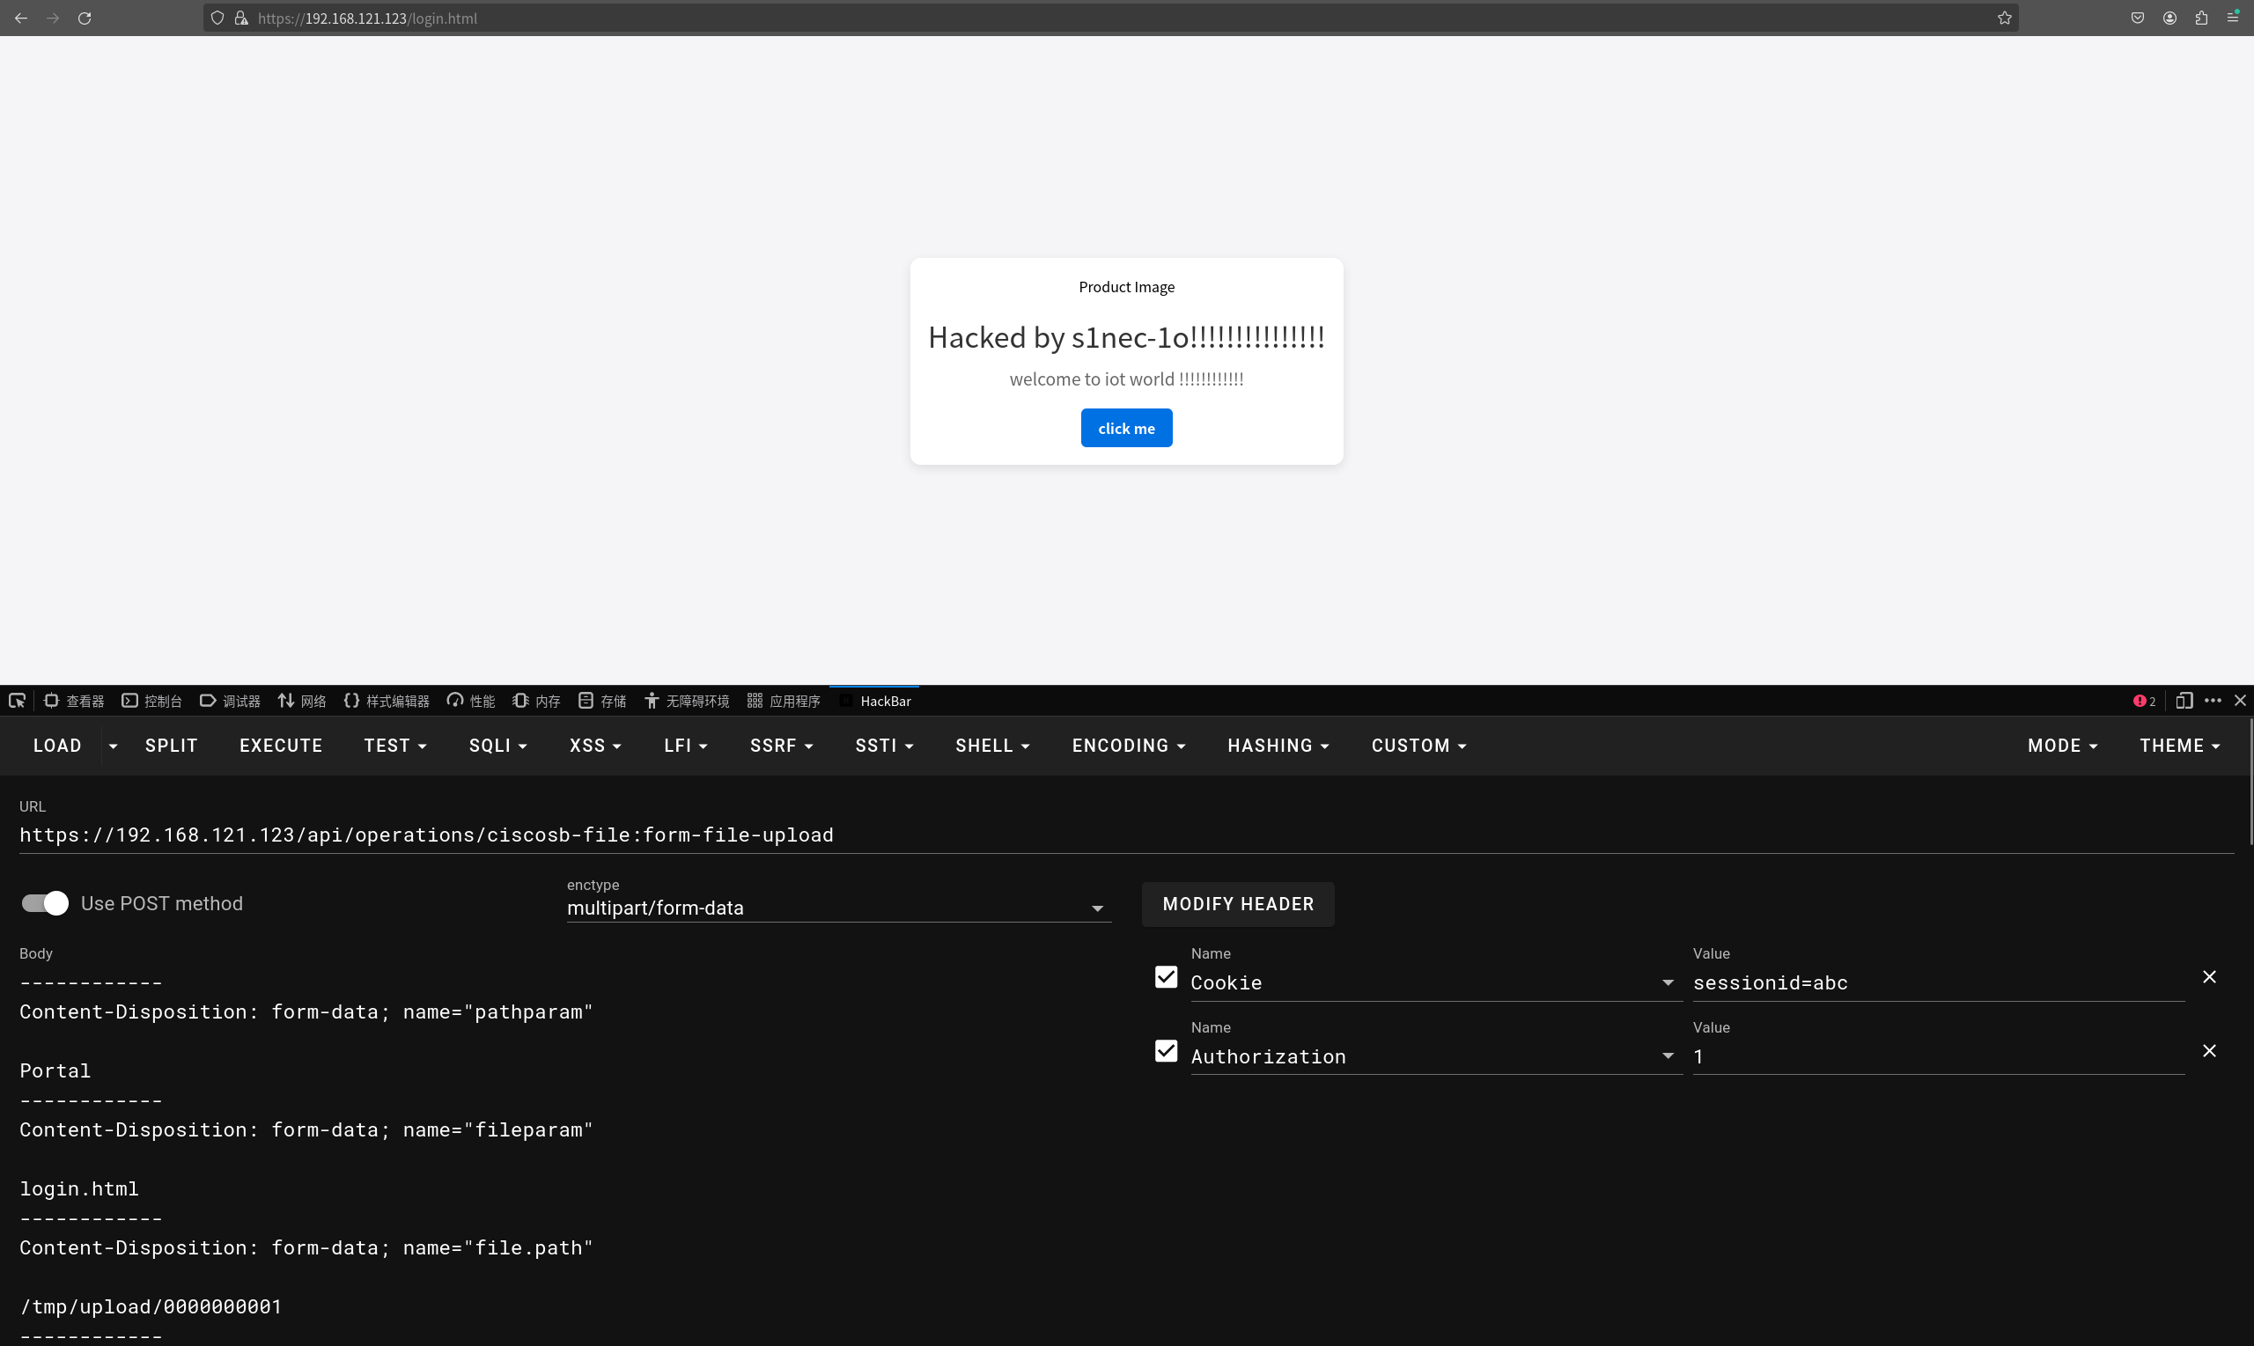Open devtools more options ellipsis
Screen dimensions: 2254x1346
click(2213, 701)
